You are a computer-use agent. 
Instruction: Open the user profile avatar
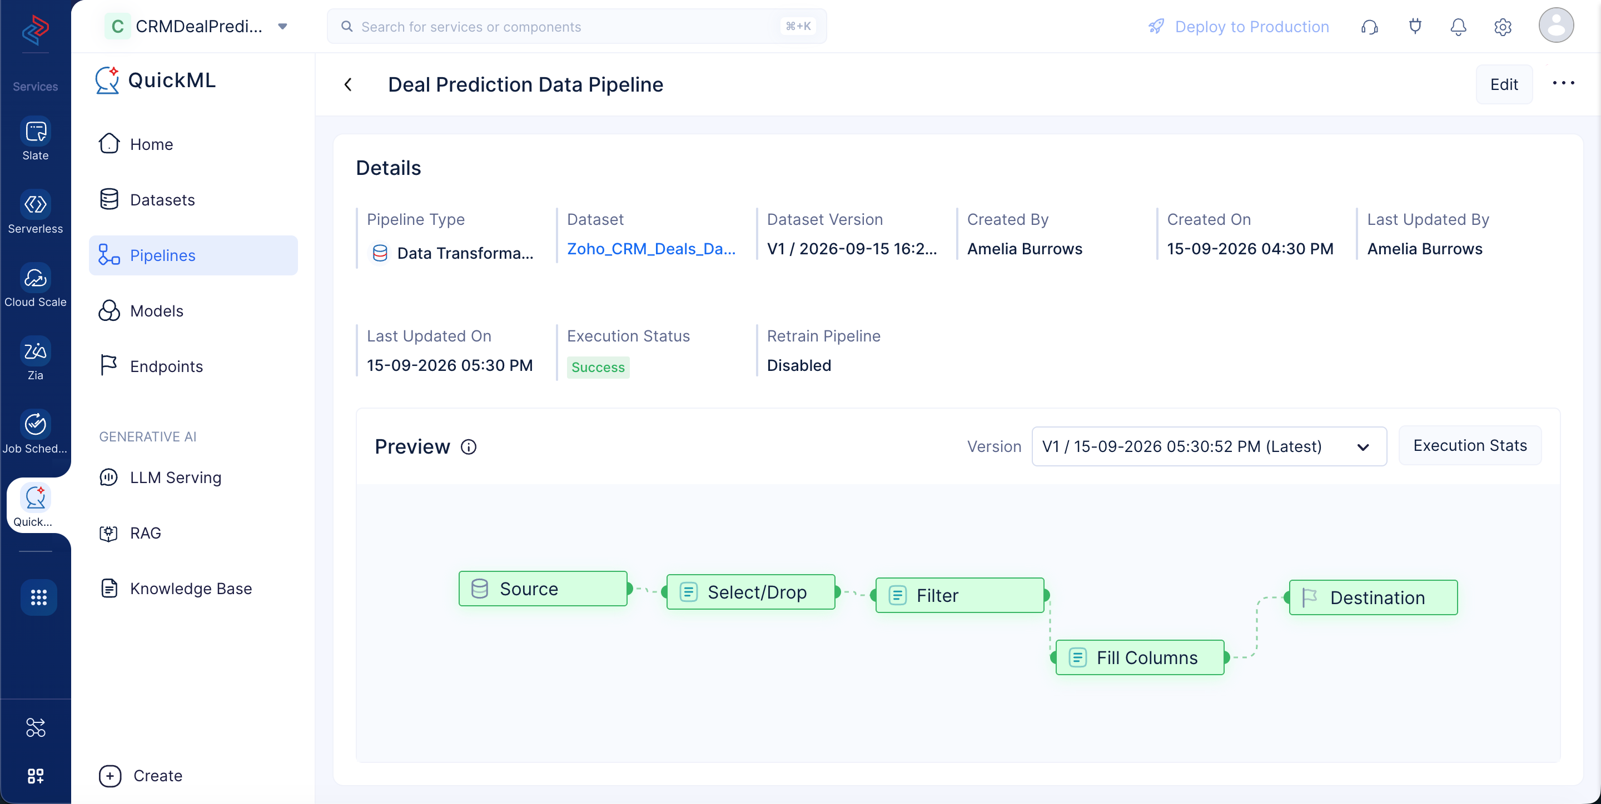click(x=1555, y=26)
